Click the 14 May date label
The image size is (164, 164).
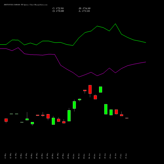point(16,156)
